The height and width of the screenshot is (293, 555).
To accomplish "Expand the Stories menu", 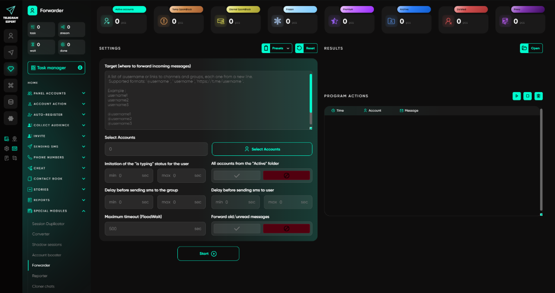I will tap(56, 189).
